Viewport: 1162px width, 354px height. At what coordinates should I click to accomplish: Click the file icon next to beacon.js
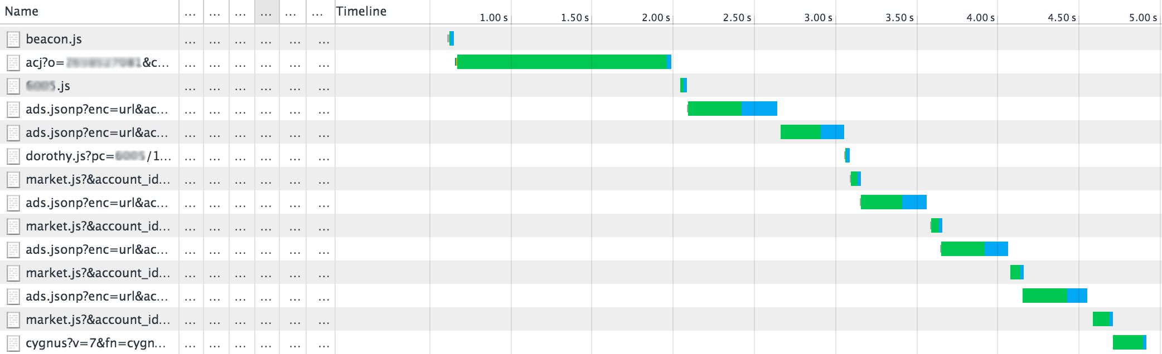pos(13,39)
